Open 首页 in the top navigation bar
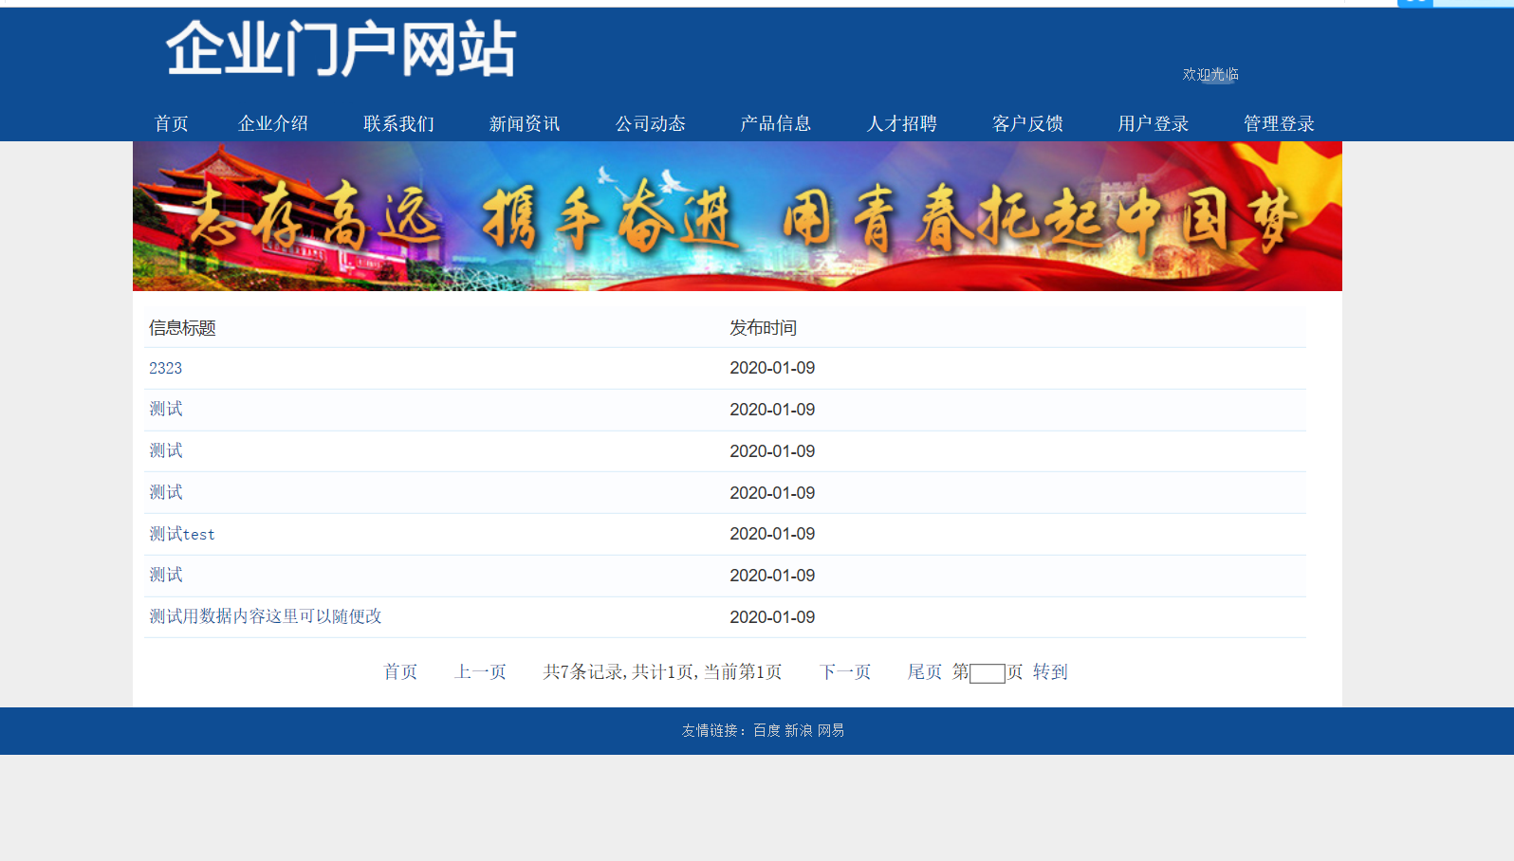Viewport: 1514px width, 861px height. coord(171,124)
